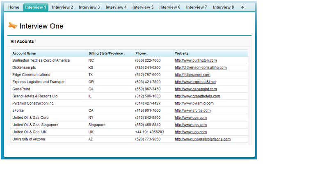Click the phone number (650) 867-3450
The height and width of the screenshot is (189, 336).
(x=148, y=89)
